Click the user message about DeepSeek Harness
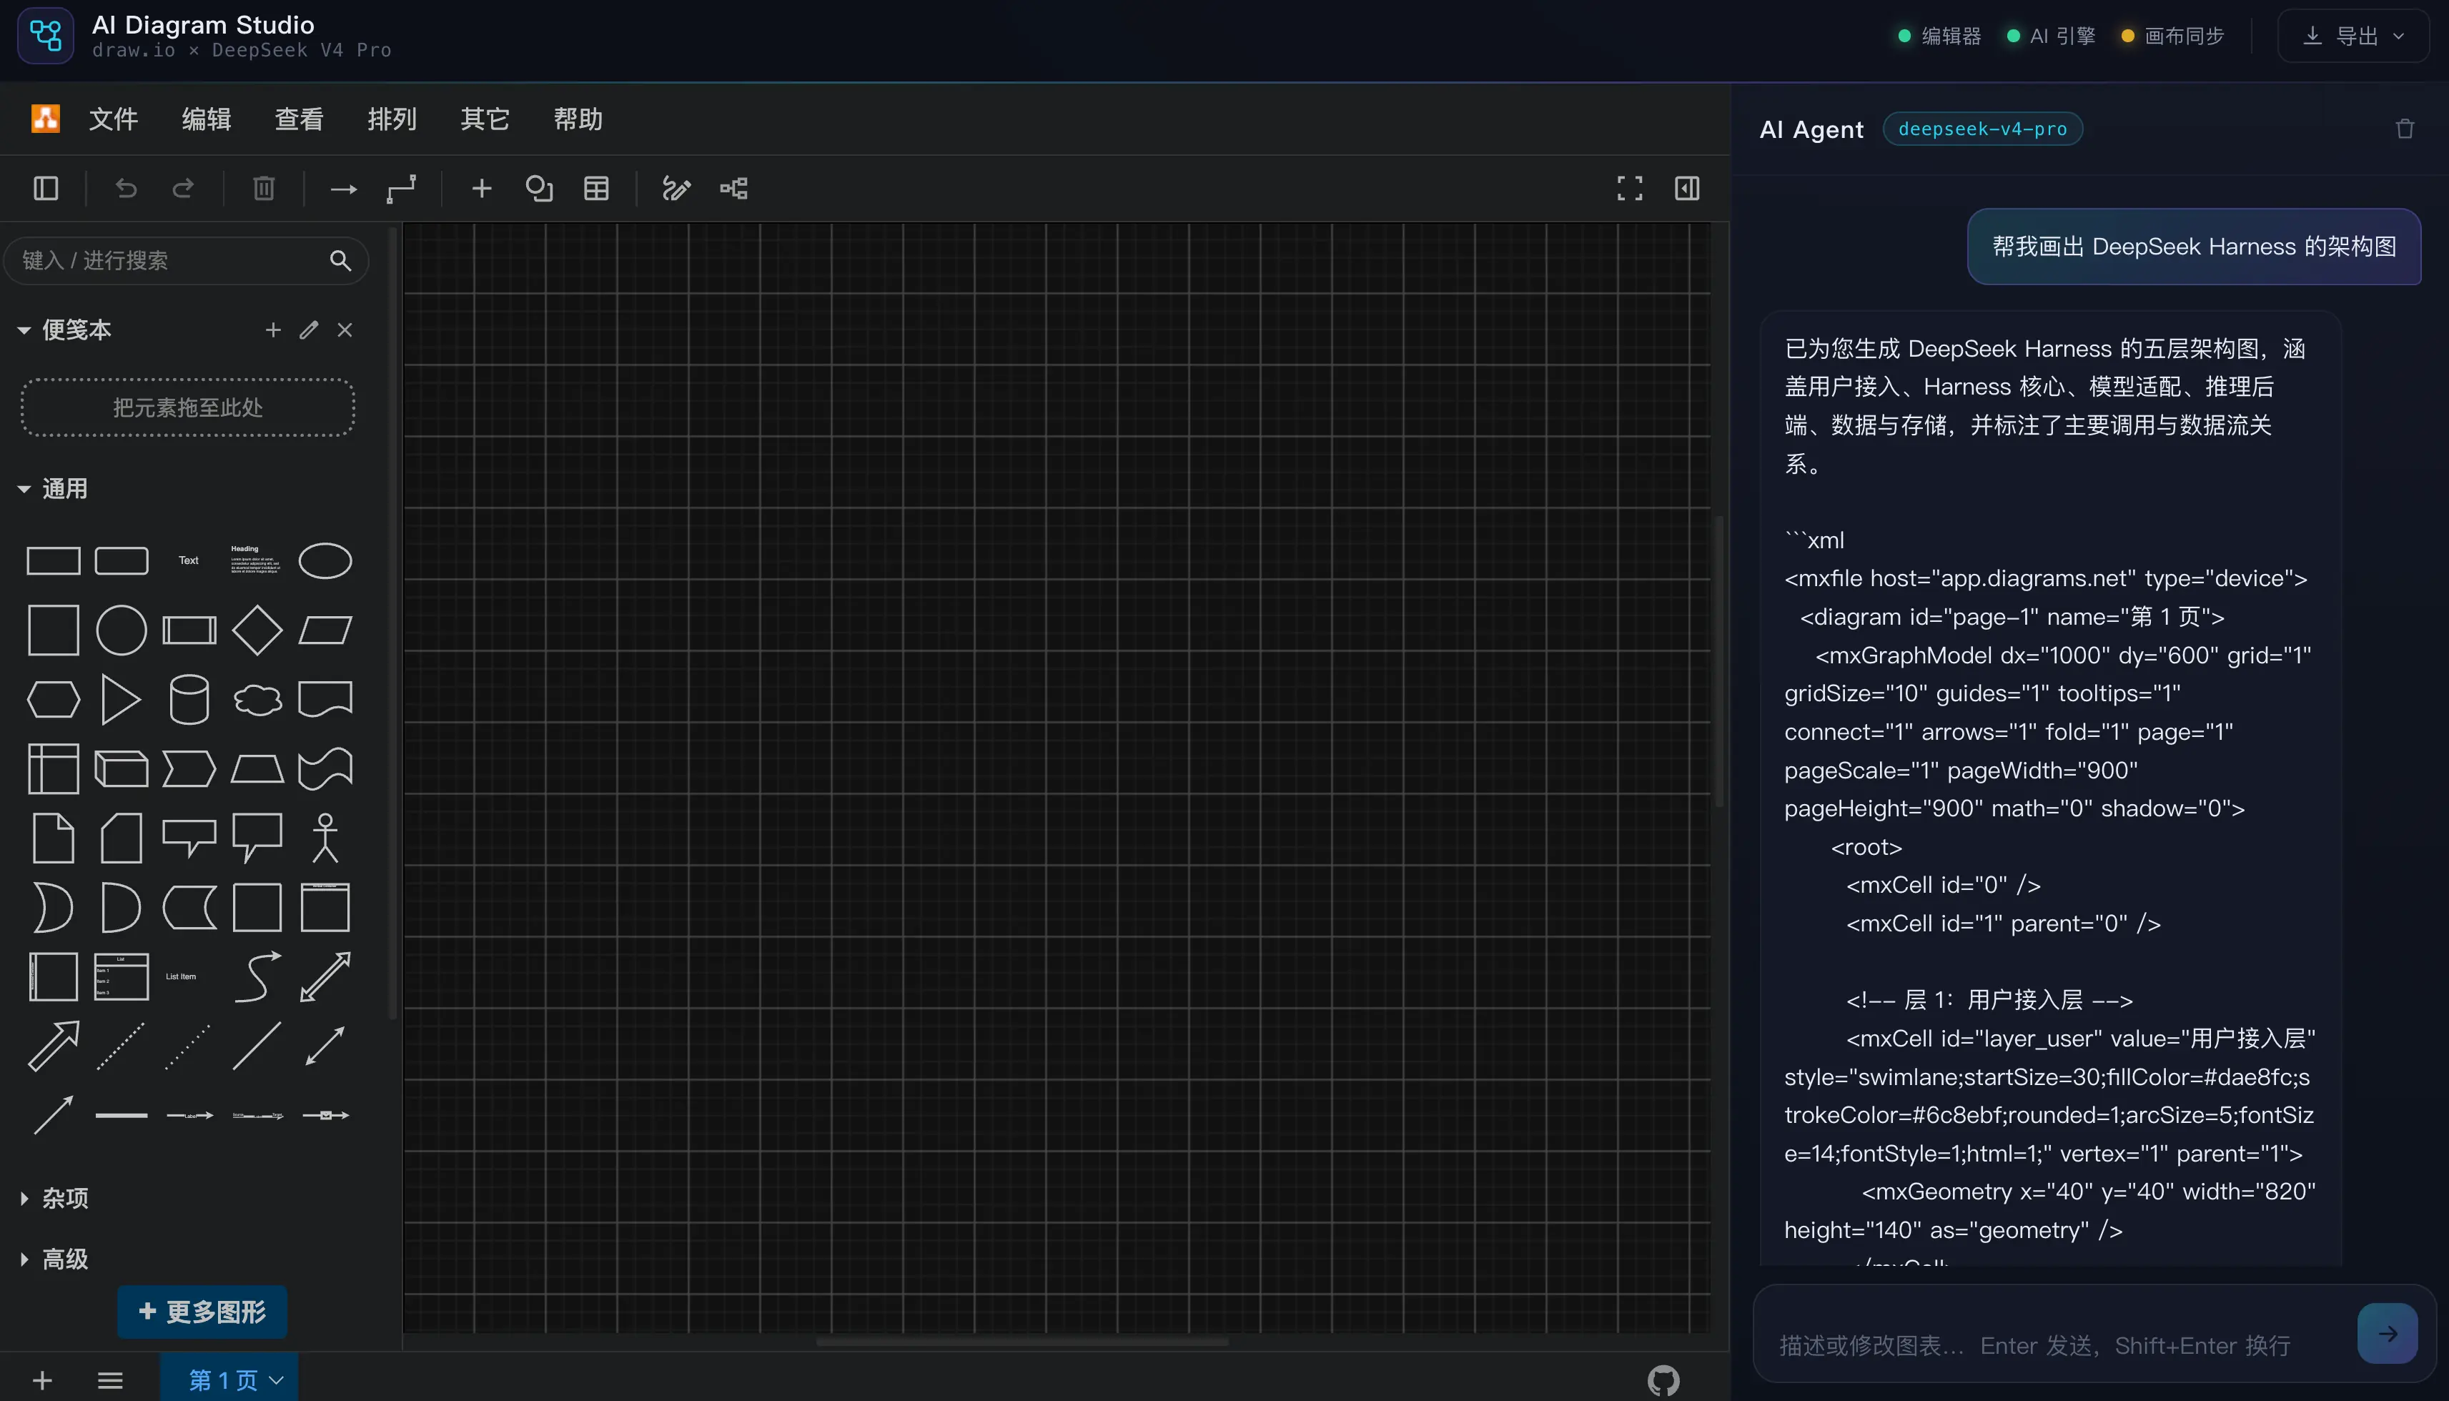 2194,247
